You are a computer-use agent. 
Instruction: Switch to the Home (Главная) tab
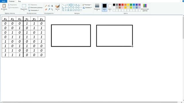pos(11,1)
